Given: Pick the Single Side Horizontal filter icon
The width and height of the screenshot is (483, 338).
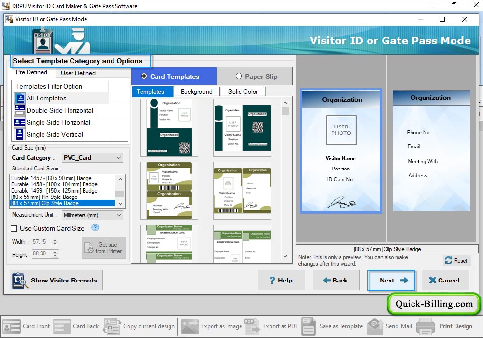Looking at the screenshot, I should pyautogui.click(x=20, y=122).
